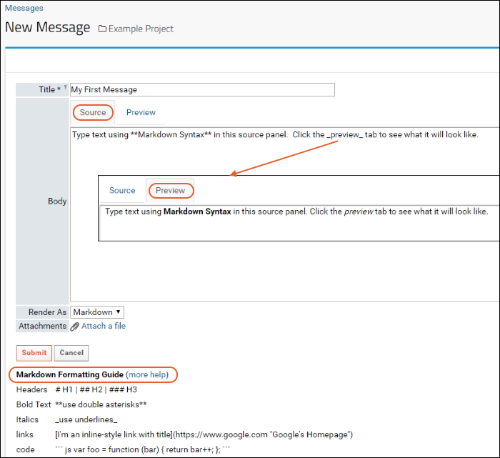Submit the new message

[x=34, y=353]
